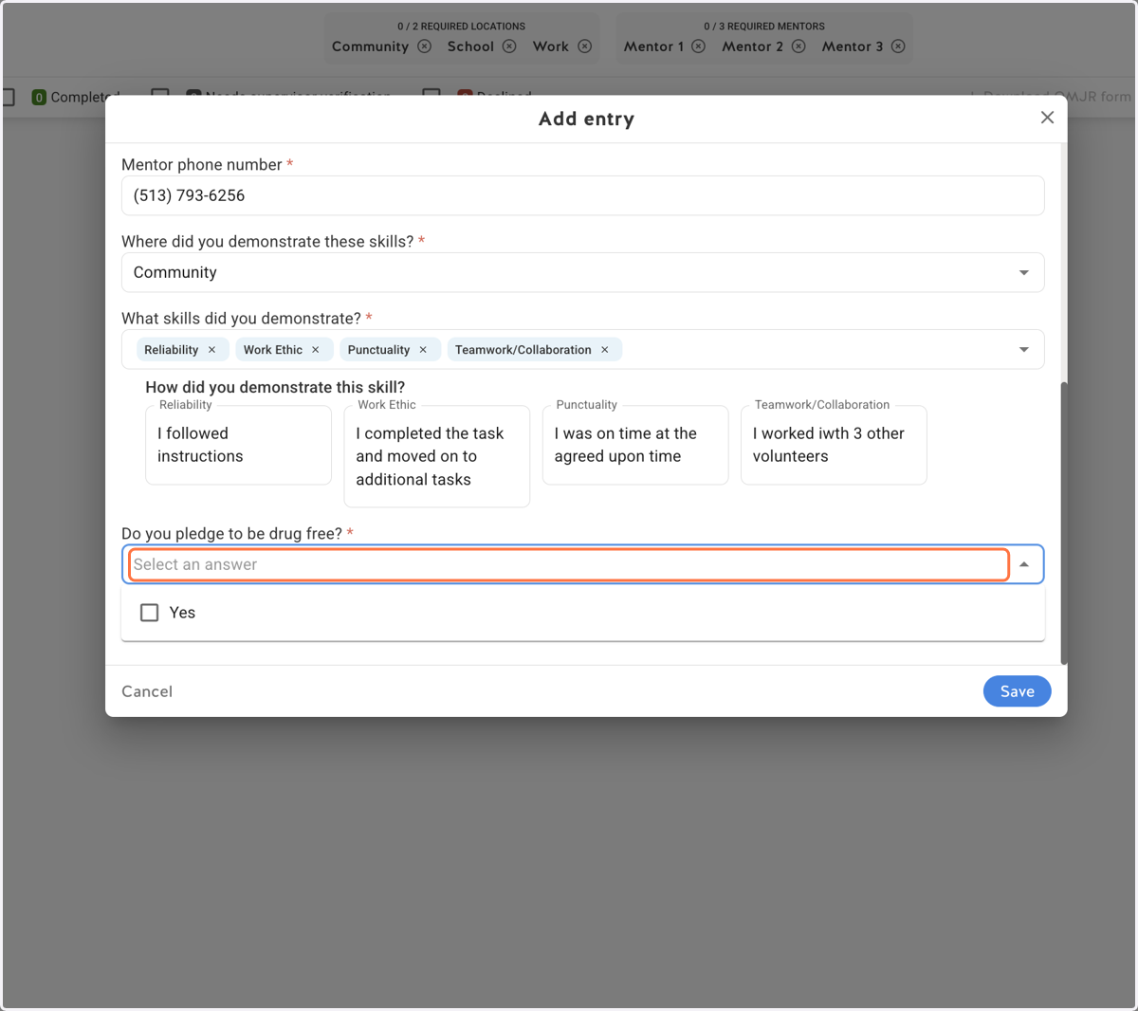1138x1011 pixels.
Task: Click the Work circled-x icon in header
Action: [x=585, y=46]
